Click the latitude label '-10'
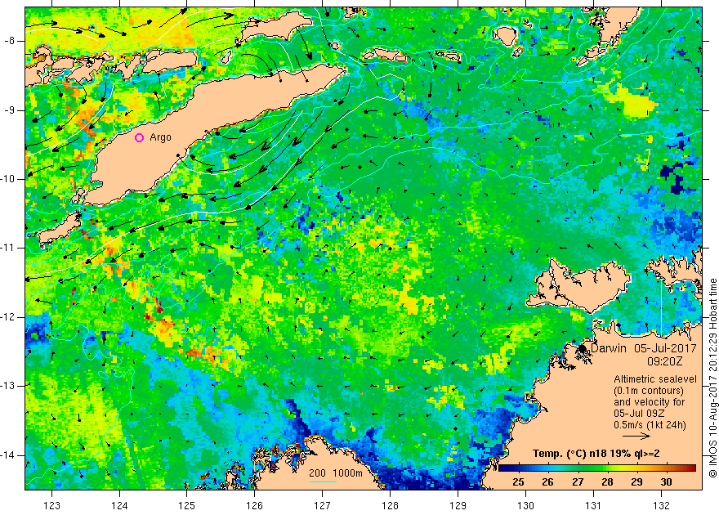 click(9, 179)
